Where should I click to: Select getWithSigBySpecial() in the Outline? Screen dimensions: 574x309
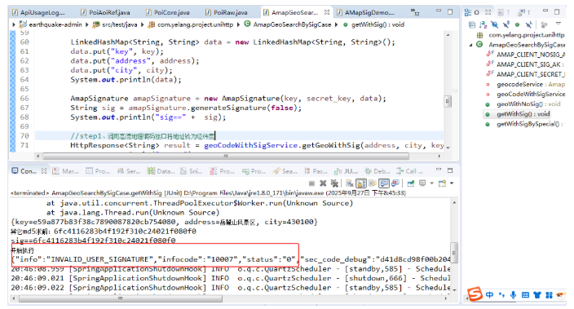point(530,124)
